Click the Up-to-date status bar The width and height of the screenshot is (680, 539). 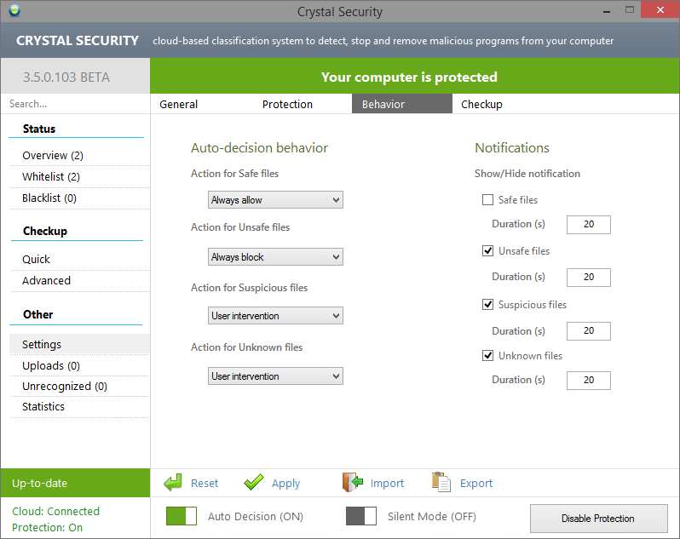(76, 483)
